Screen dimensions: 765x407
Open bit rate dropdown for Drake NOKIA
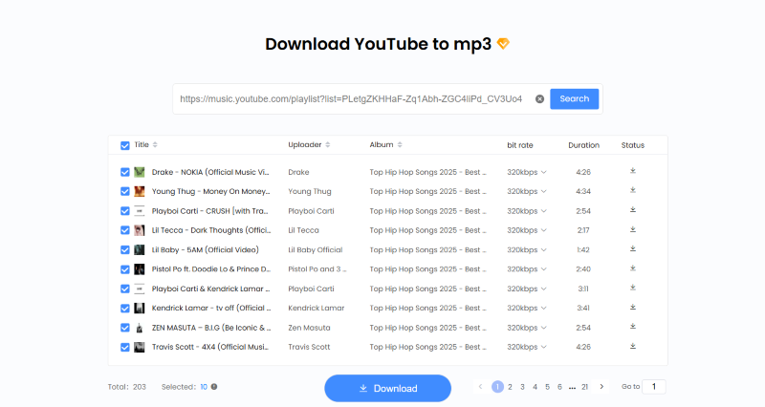[527, 172]
